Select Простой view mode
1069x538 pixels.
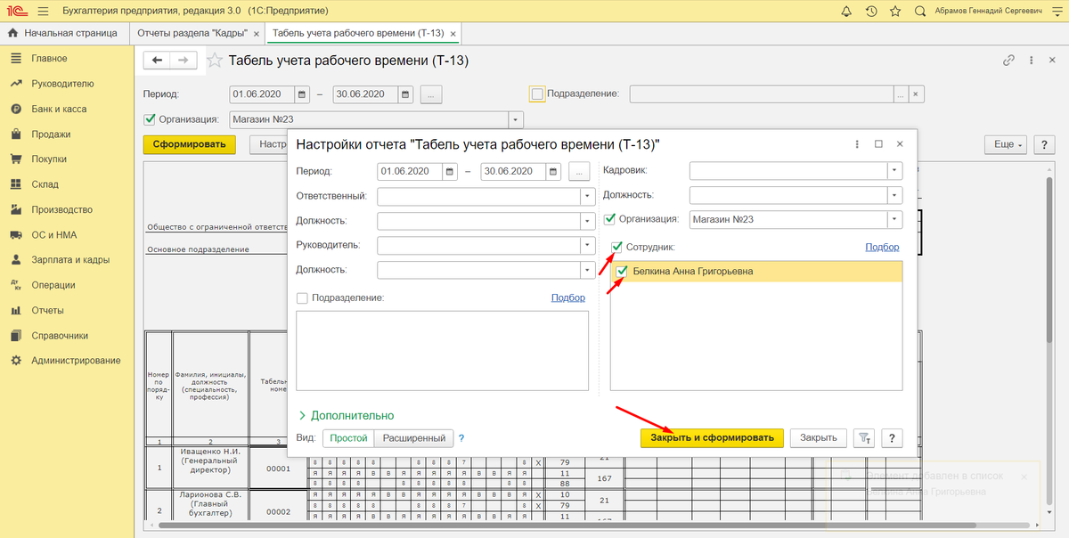coord(348,438)
